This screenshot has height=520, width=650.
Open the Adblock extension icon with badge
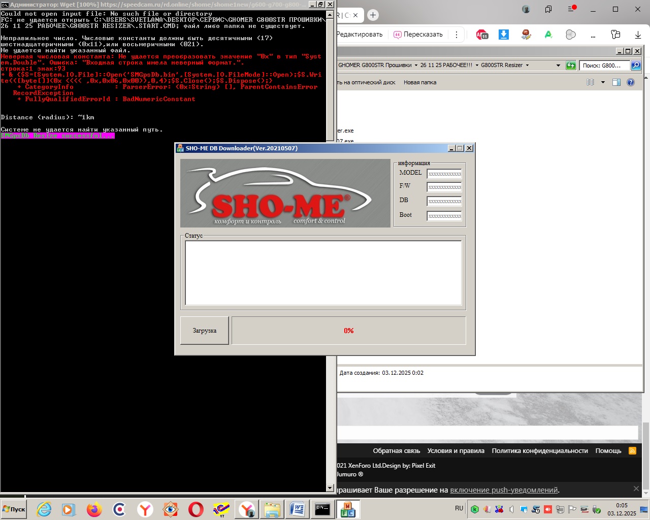[482, 35]
